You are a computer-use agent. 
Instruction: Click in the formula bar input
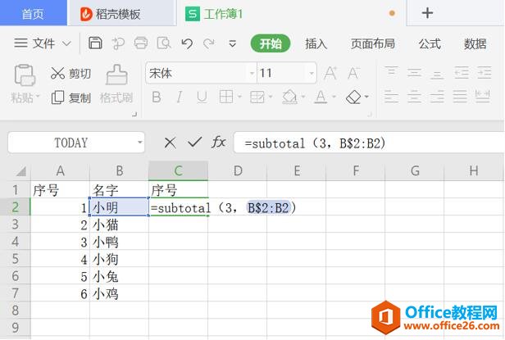[369, 143]
